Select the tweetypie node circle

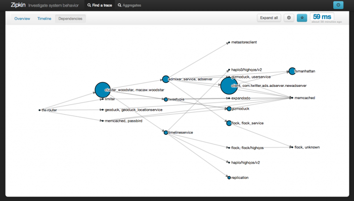166,99
